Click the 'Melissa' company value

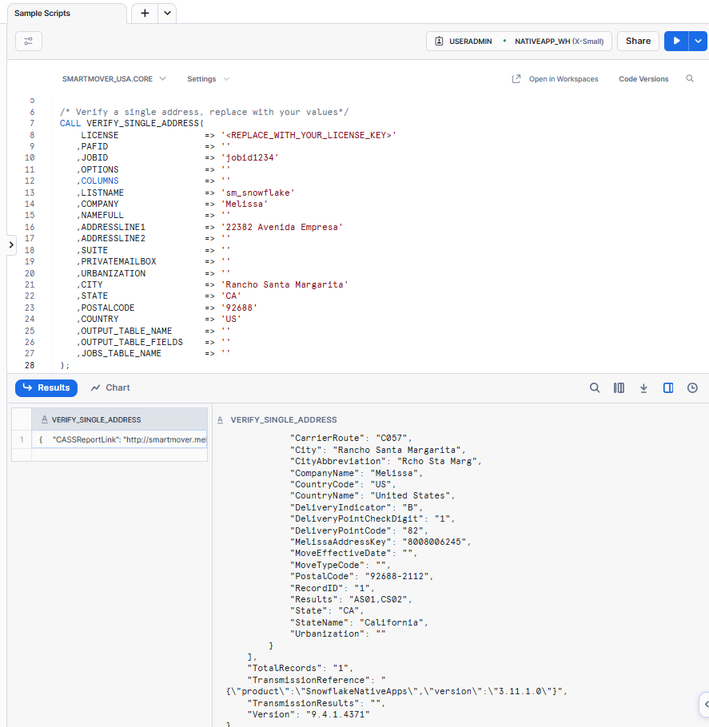tap(244, 204)
